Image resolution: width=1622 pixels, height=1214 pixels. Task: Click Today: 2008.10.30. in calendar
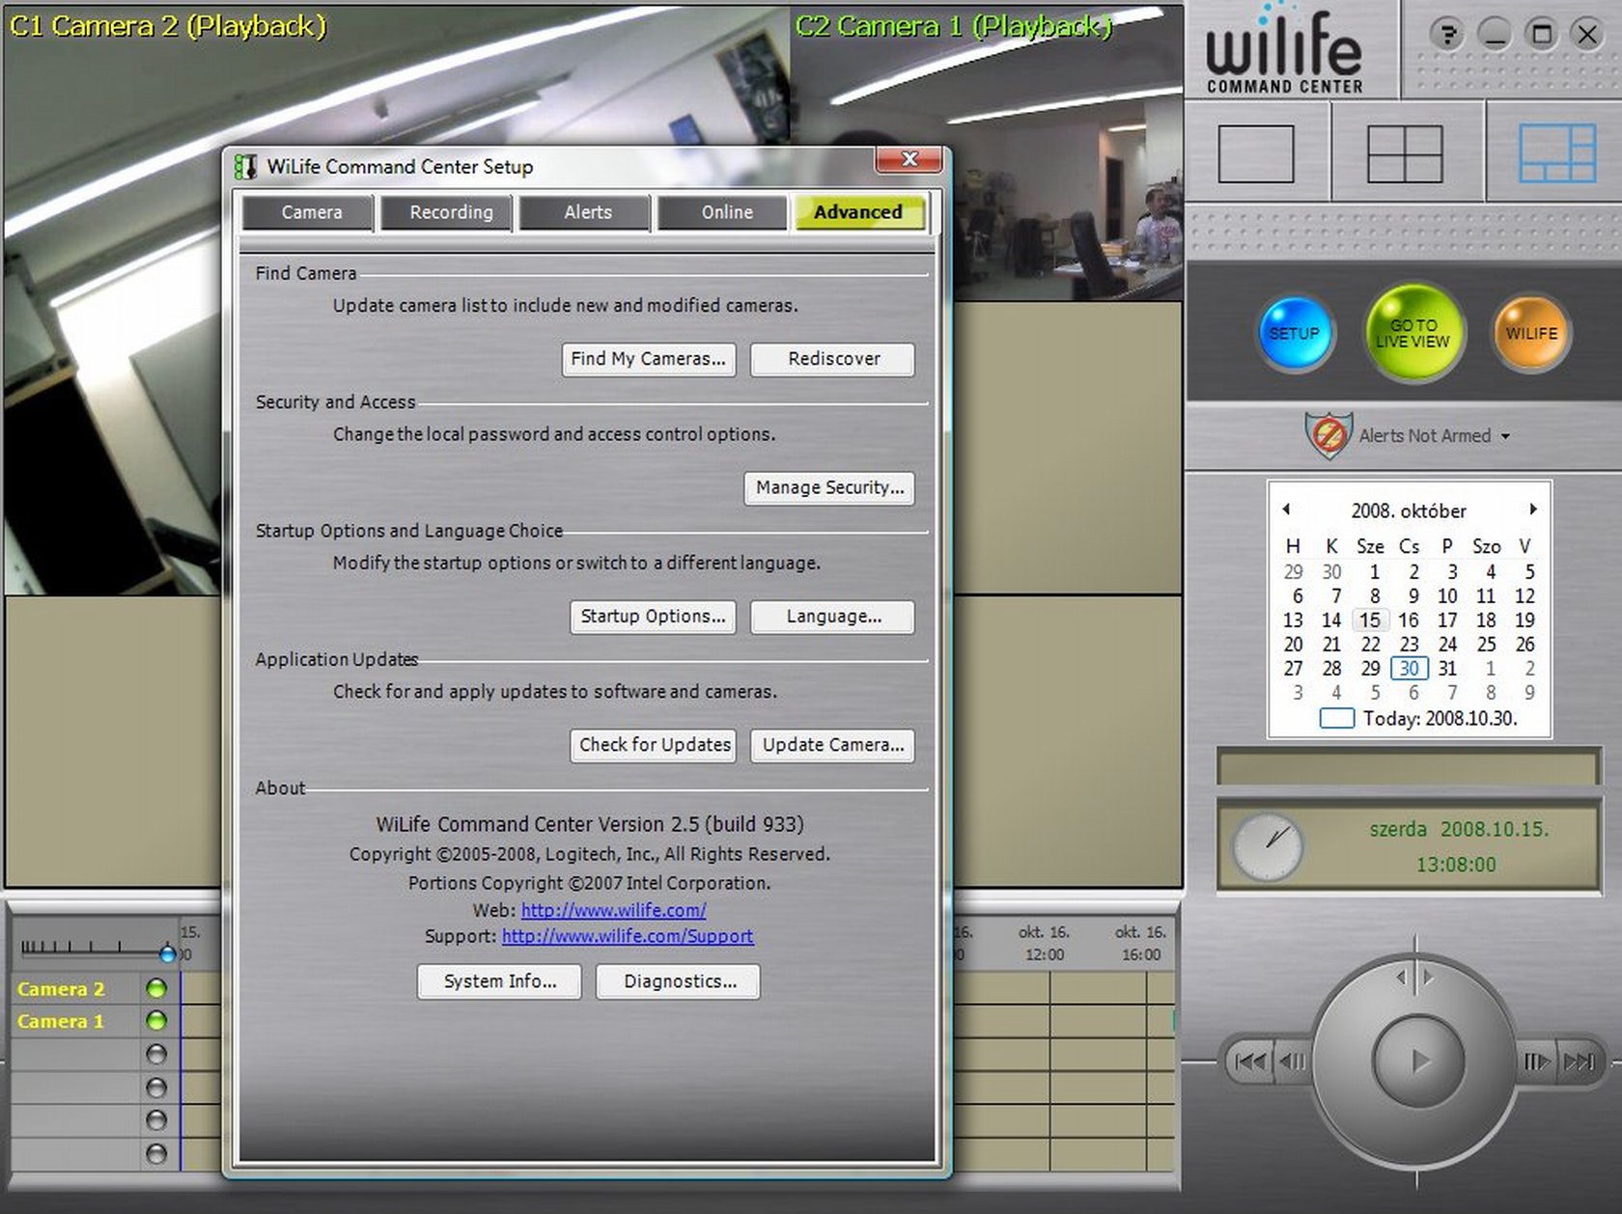(1419, 718)
